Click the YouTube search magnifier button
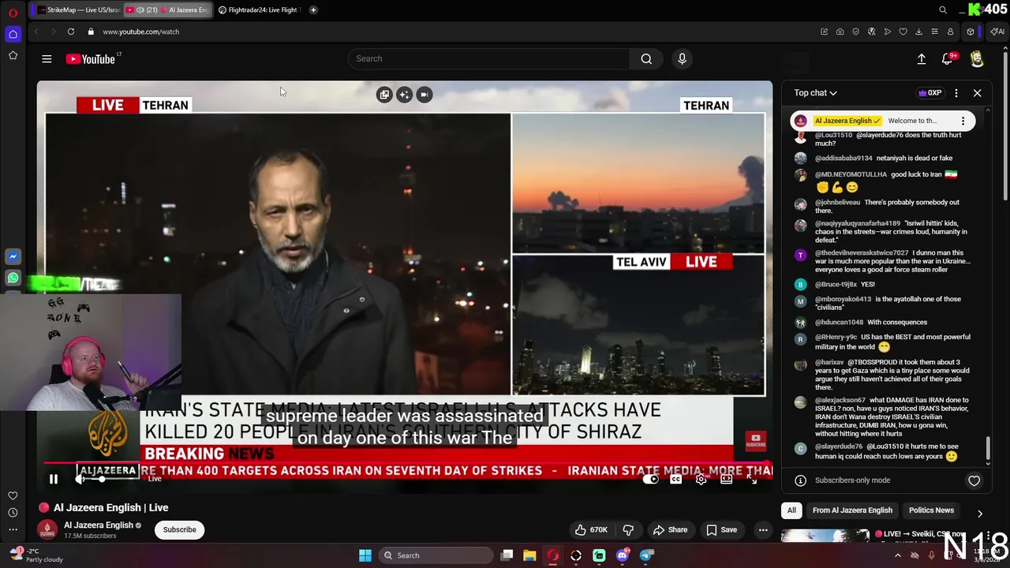The height and width of the screenshot is (568, 1010). pos(646,58)
